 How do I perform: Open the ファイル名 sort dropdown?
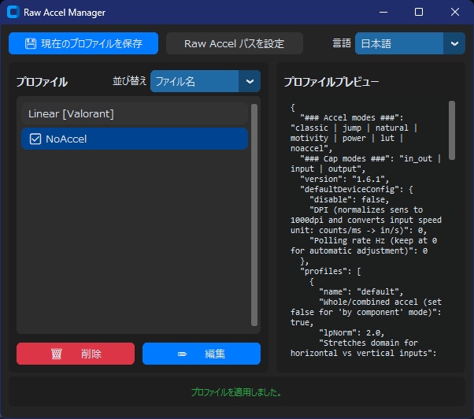pos(206,81)
